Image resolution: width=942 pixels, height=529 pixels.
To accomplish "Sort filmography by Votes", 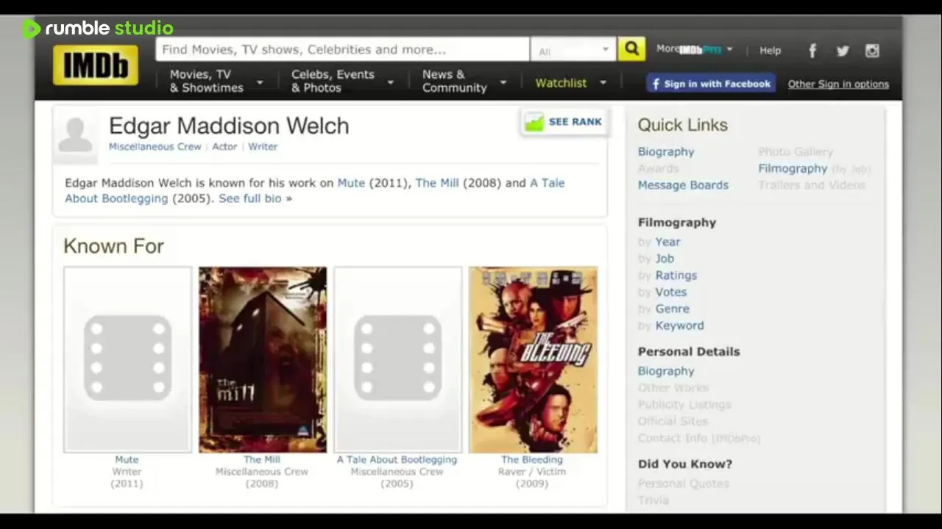I will [x=670, y=292].
